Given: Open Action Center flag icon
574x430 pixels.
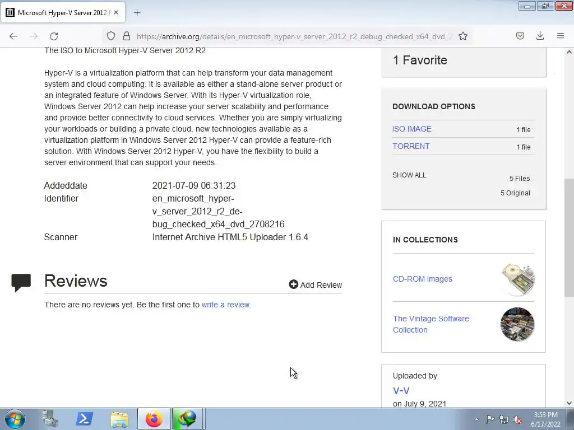Looking at the screenshot, I should [490, 419].
